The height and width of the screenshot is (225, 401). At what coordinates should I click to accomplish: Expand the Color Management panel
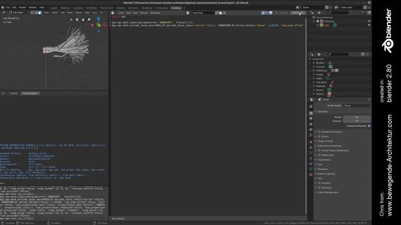pos(327,192)
